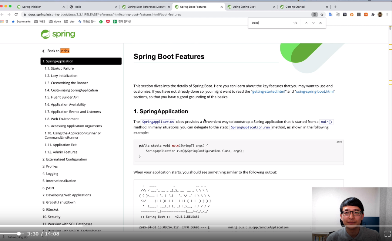The image size is (392, 241).
Task: Open 1.1. Startup Failure section
Action: [59, 69]
